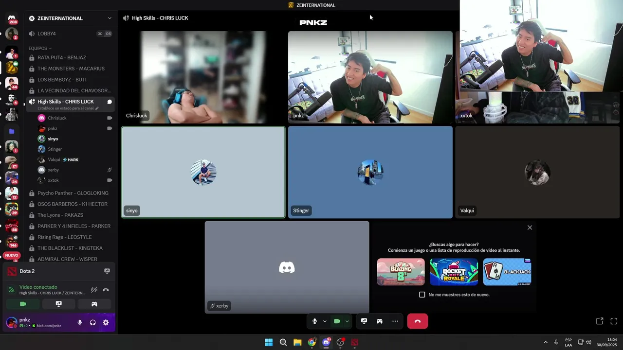This screenshot has width=623, height=350.
Task: Open Windows Start menu
Action: (269, 342)
